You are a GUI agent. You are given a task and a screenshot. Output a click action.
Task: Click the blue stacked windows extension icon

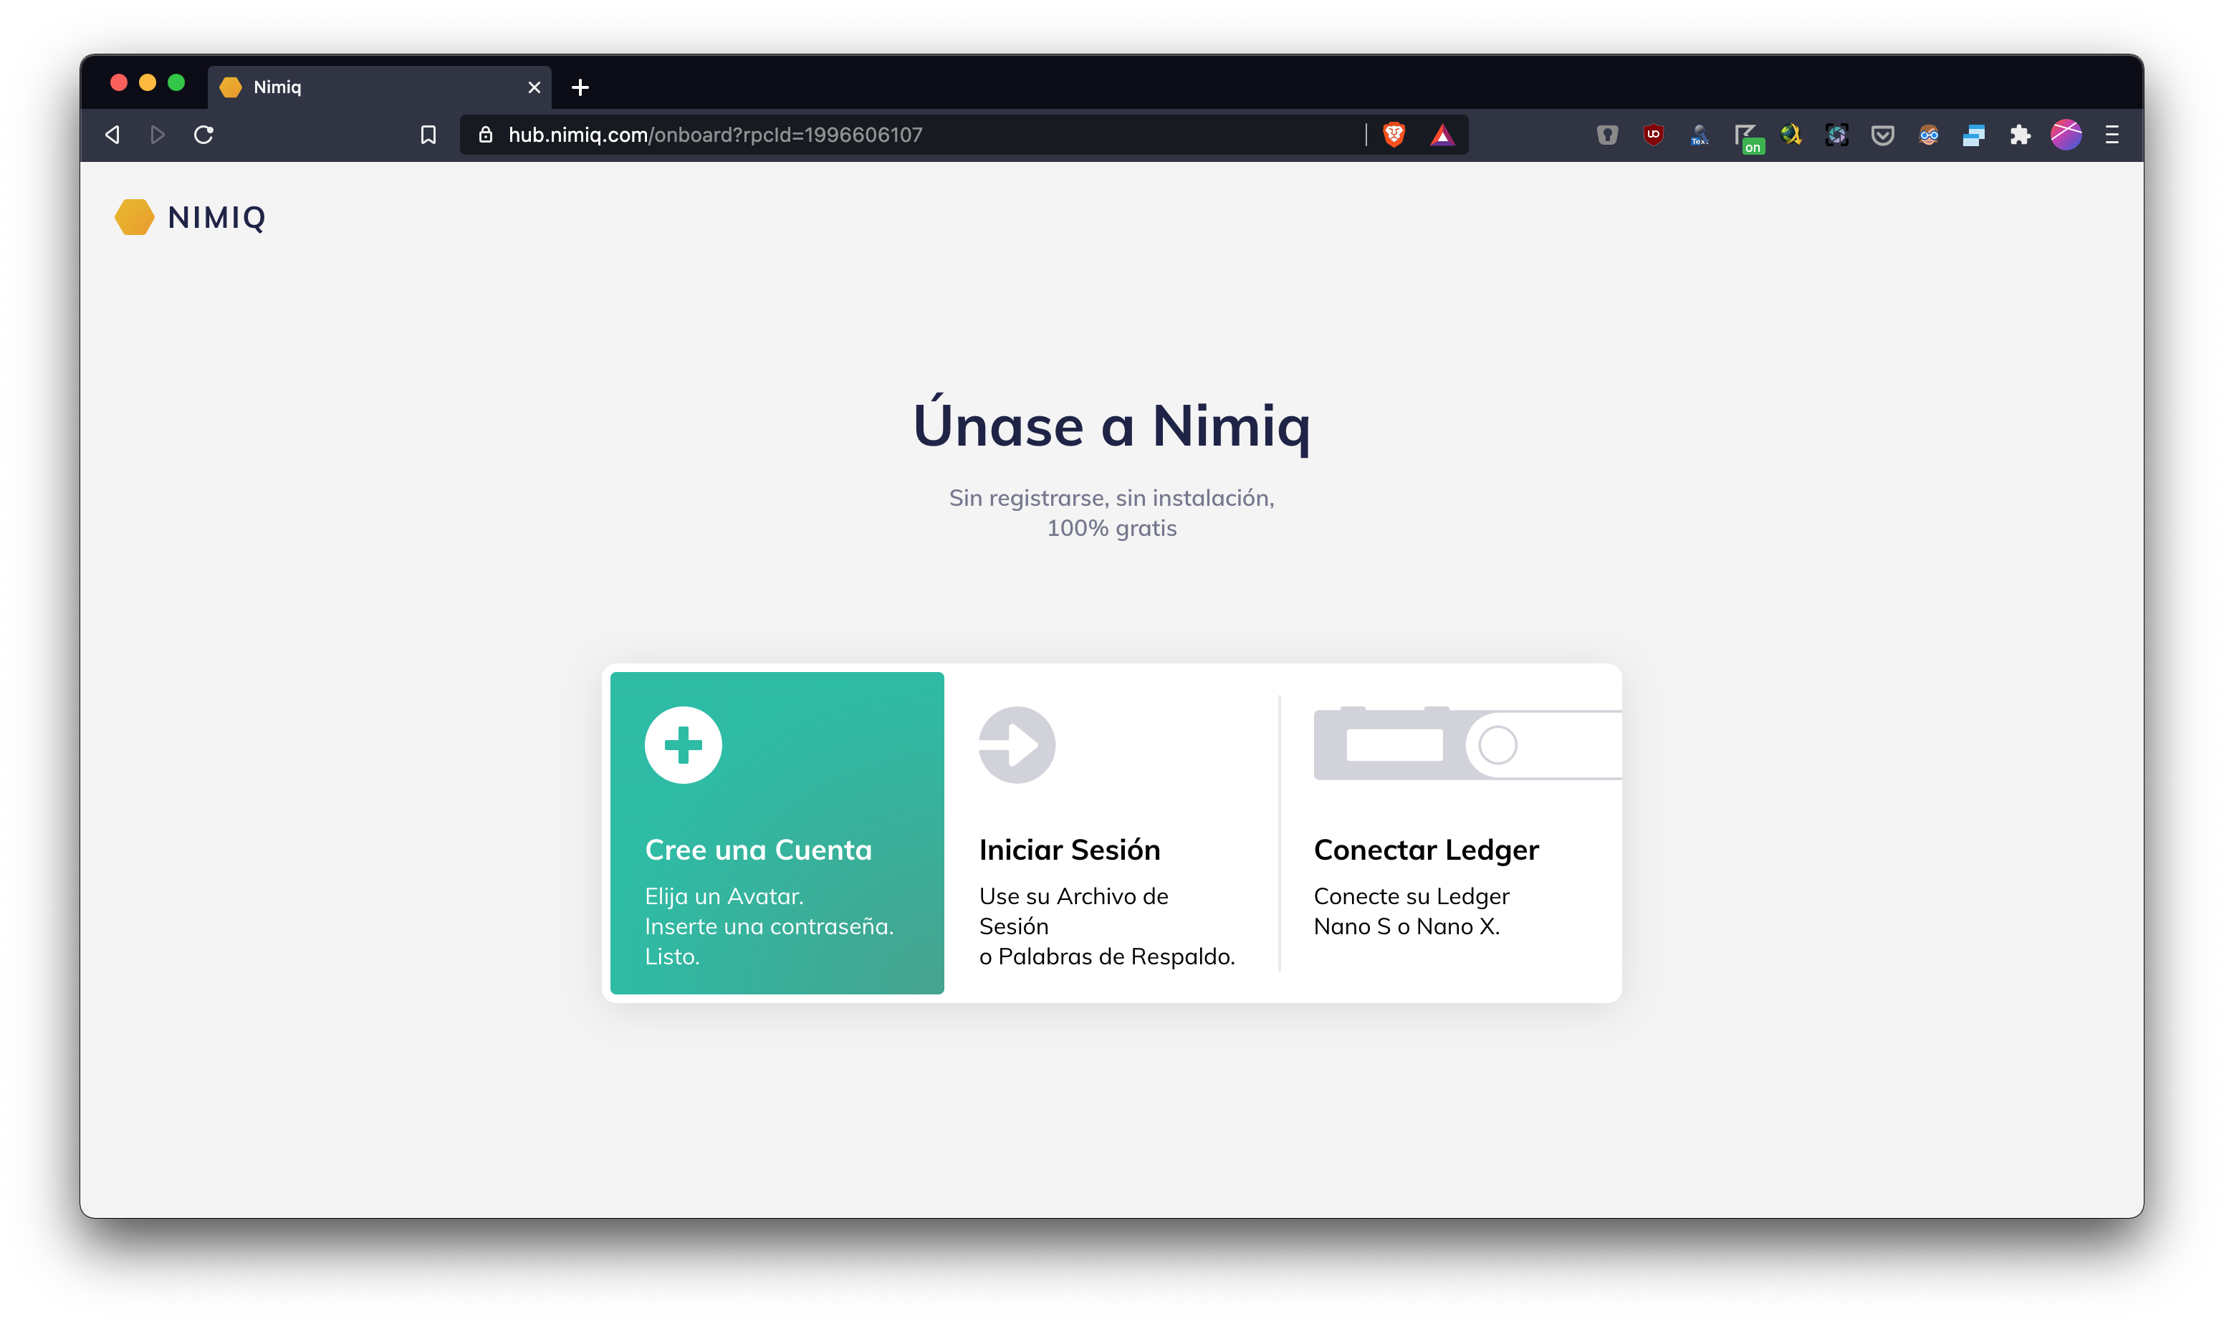pos(1973,135)
